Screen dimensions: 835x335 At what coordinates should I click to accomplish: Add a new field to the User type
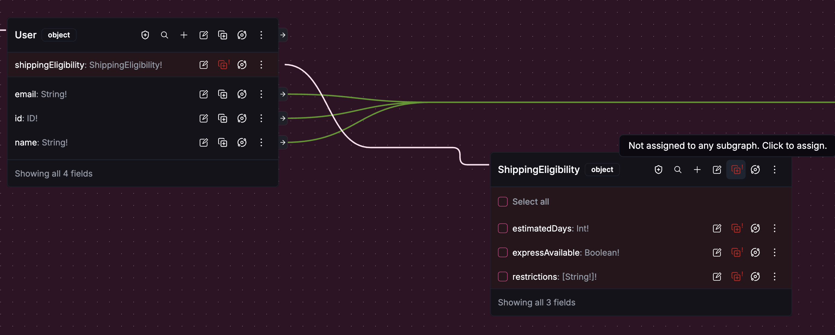coord(184,35)
